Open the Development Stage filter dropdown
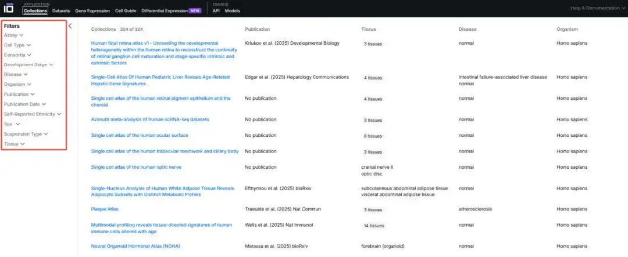This screenshot has height=257, width=628. (x=28, y=64)
